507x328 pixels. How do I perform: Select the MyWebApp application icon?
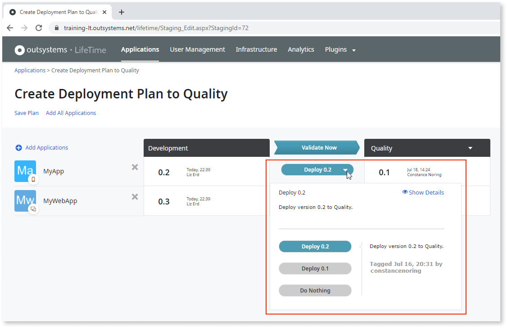[25, 201]
